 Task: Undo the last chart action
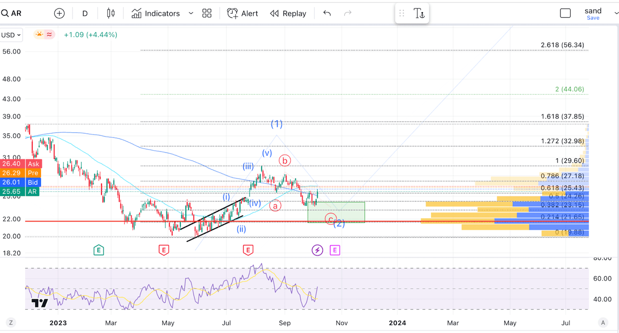pos(327,14)
